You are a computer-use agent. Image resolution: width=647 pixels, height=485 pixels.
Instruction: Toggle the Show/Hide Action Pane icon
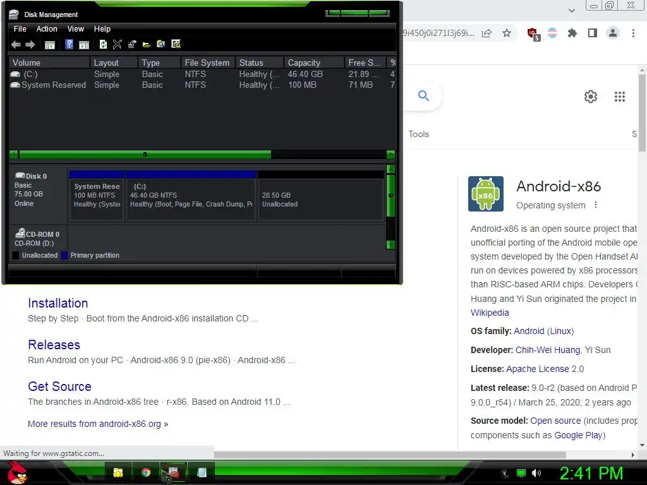(x=84, y=45)
